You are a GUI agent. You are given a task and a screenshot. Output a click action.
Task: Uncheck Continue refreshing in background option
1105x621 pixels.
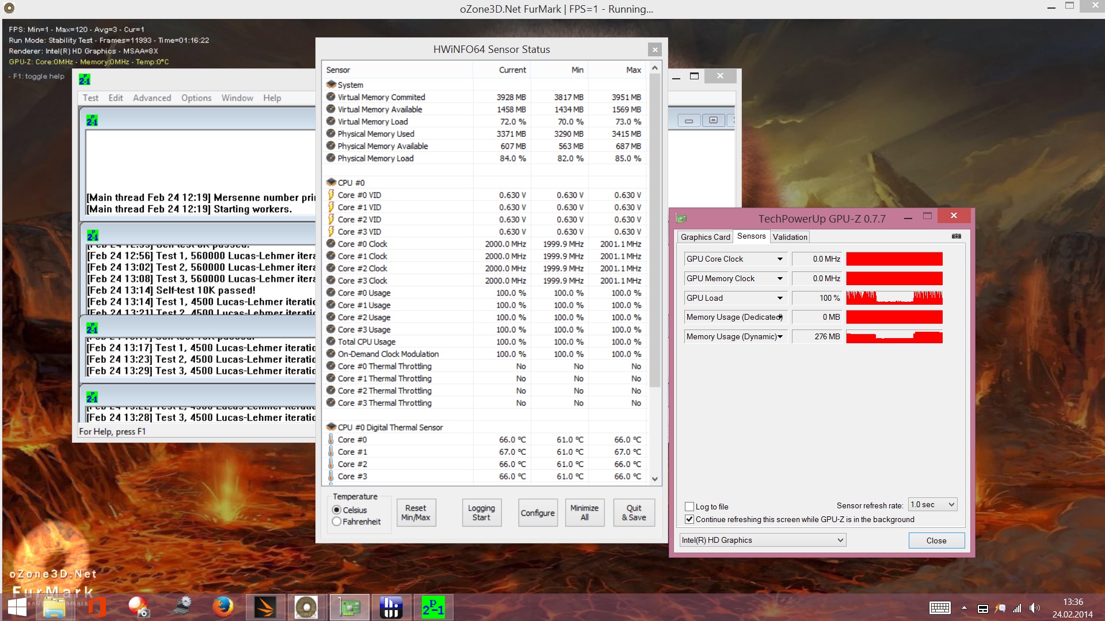(689, 519)
